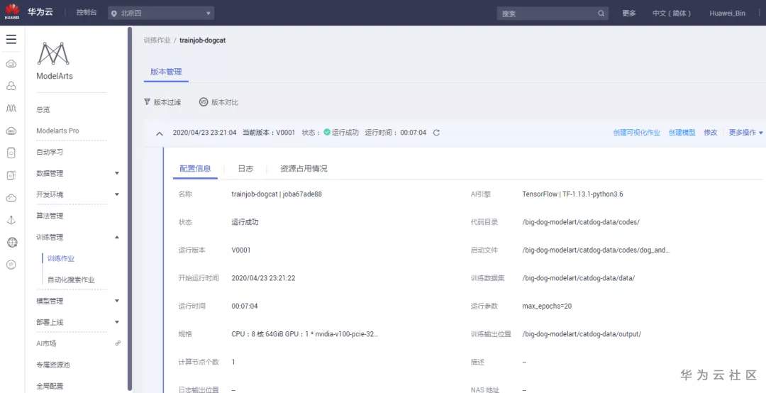The image size is (766, 393).
Task: Open the 北京四 region dropdown
Action: tap(161, 13)
